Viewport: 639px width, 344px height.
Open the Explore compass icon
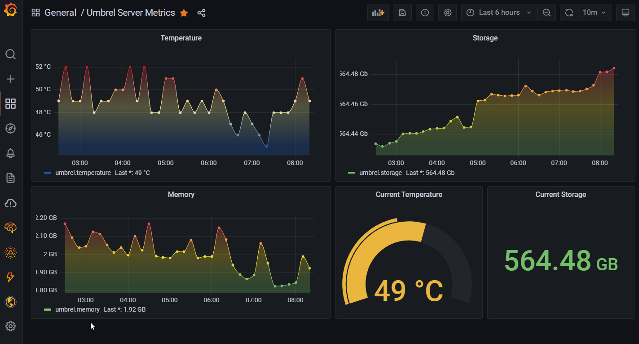11,129
